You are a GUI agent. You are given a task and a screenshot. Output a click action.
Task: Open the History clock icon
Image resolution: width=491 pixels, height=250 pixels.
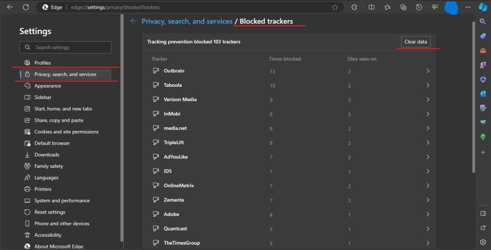tap(419, 8)
